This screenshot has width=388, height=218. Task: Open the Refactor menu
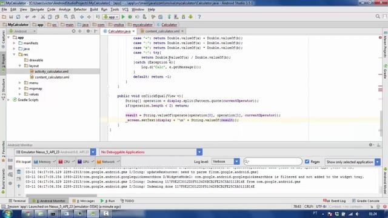coord(80,10)
